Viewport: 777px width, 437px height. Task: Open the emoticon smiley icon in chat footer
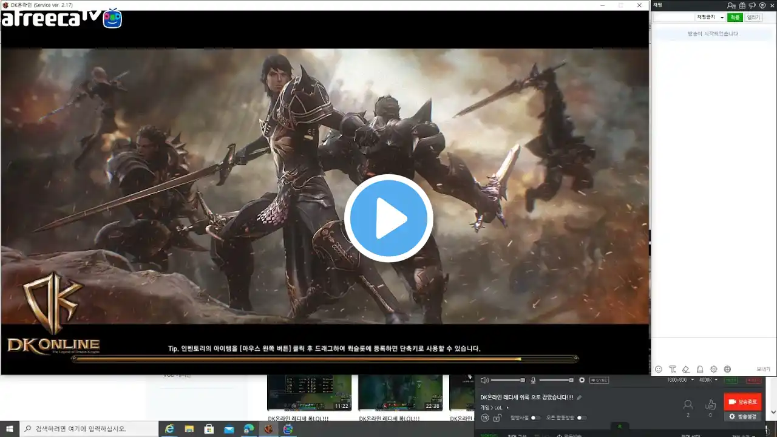[x=659, y=369]
